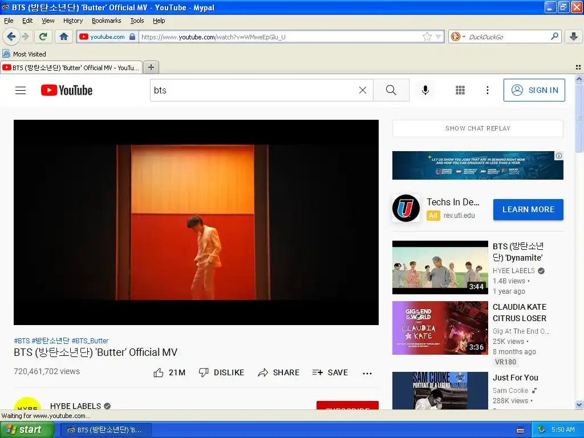The height and width of the screenshot is (438, 584).
Task: Click the ad info icon on banner
Action: point(559,156)
